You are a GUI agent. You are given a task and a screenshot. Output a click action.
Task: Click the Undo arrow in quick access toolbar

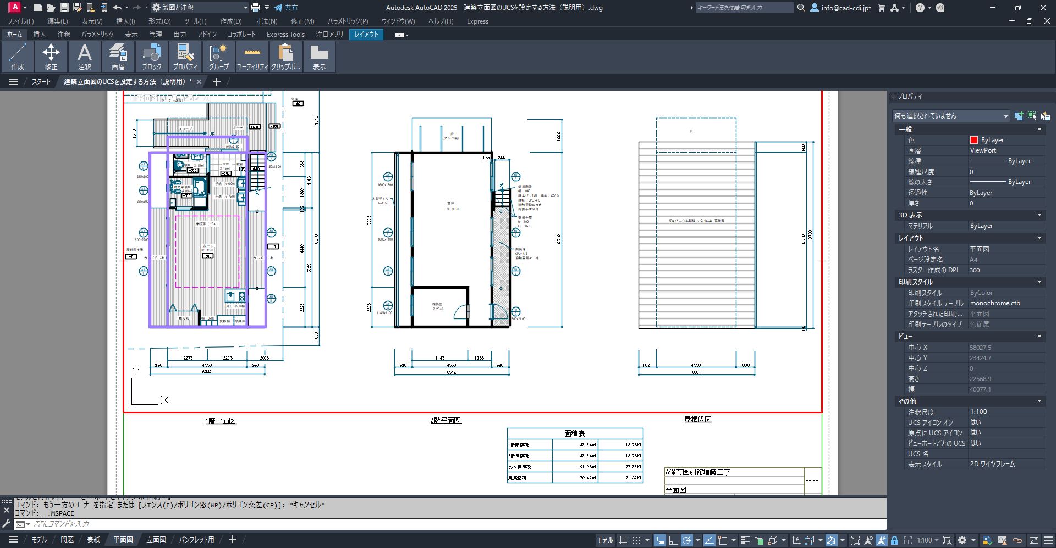click(x=117, y=8)
